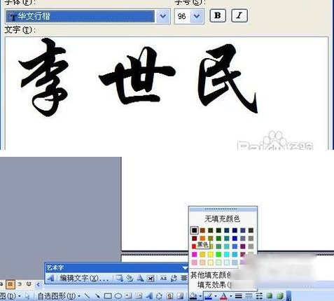Viewport: 334px width, 301px height.
Task: Click WordArt Alignment icon
Action: 184,278
